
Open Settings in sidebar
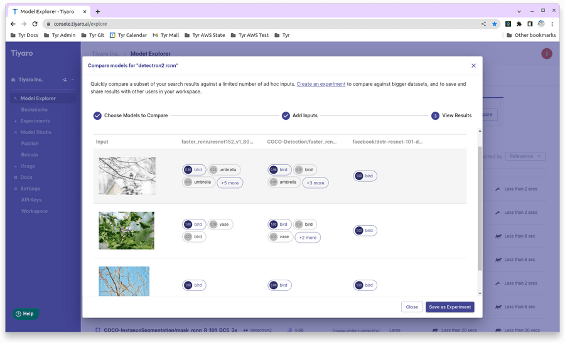click(30, 189)
